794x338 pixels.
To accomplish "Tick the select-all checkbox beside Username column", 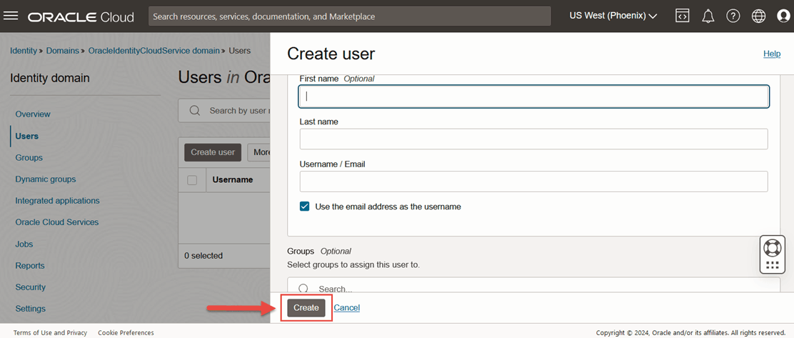I will click(192, 180).
